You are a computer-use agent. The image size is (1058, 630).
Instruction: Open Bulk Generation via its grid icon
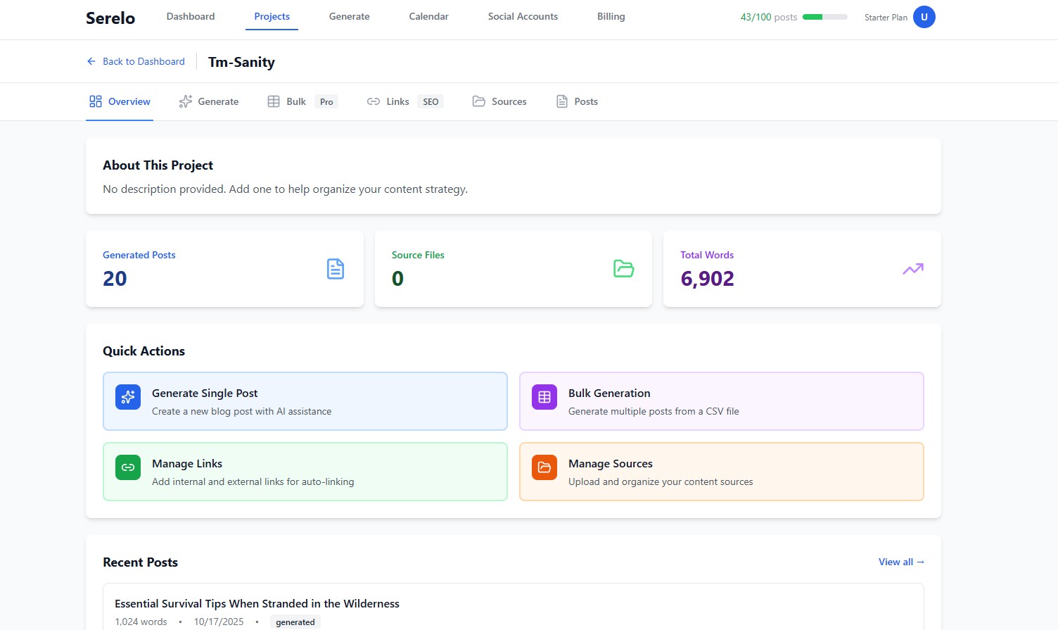click(x=544, y=397)
